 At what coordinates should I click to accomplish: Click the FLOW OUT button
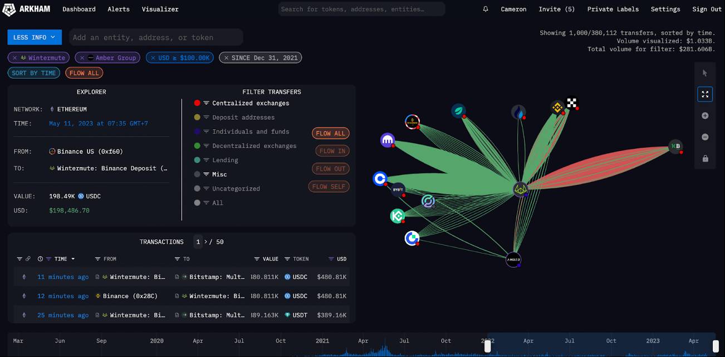click(331, 169)
